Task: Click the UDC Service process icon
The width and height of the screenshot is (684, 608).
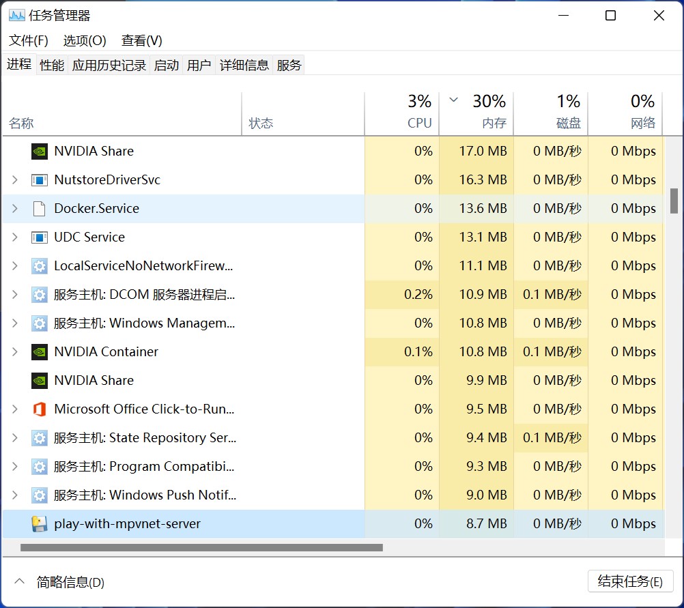Action: (40, 237)
